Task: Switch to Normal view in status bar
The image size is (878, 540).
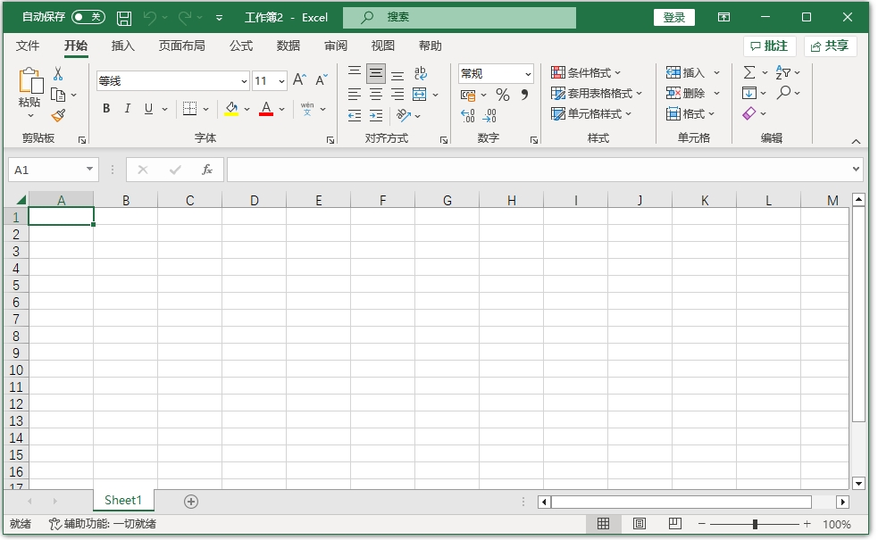Action: 603,524
